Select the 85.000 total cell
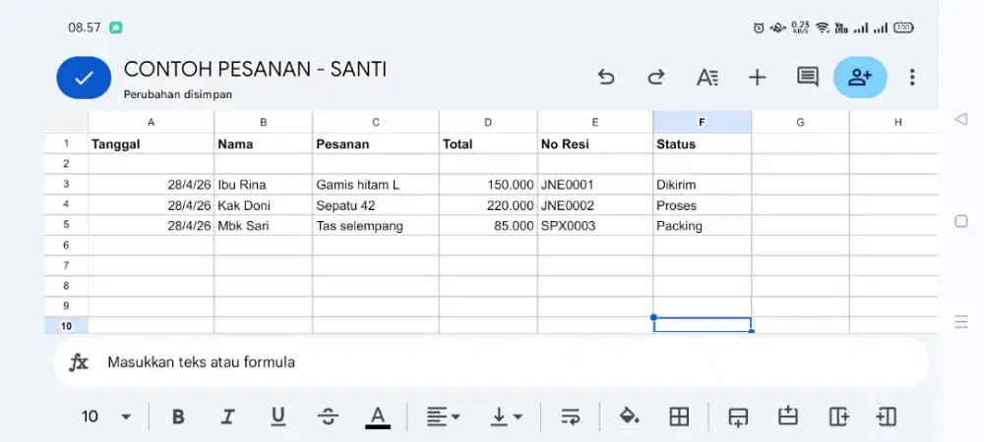 click(x=488, y=226)
